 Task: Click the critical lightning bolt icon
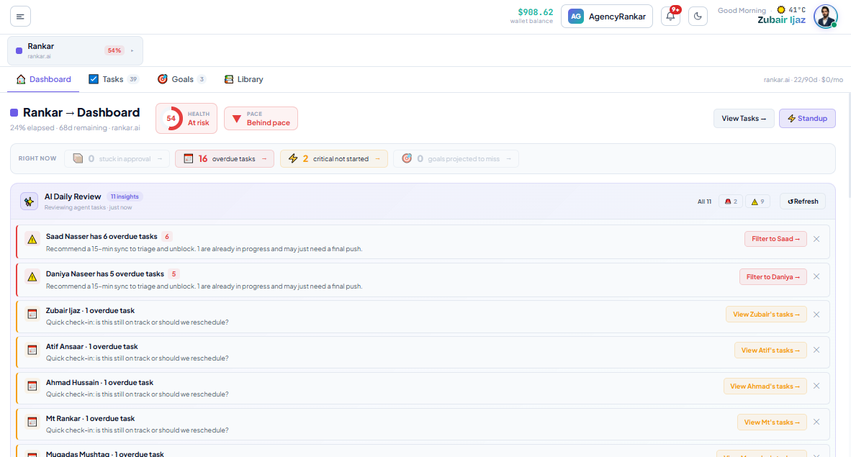(x=293, y=158)
